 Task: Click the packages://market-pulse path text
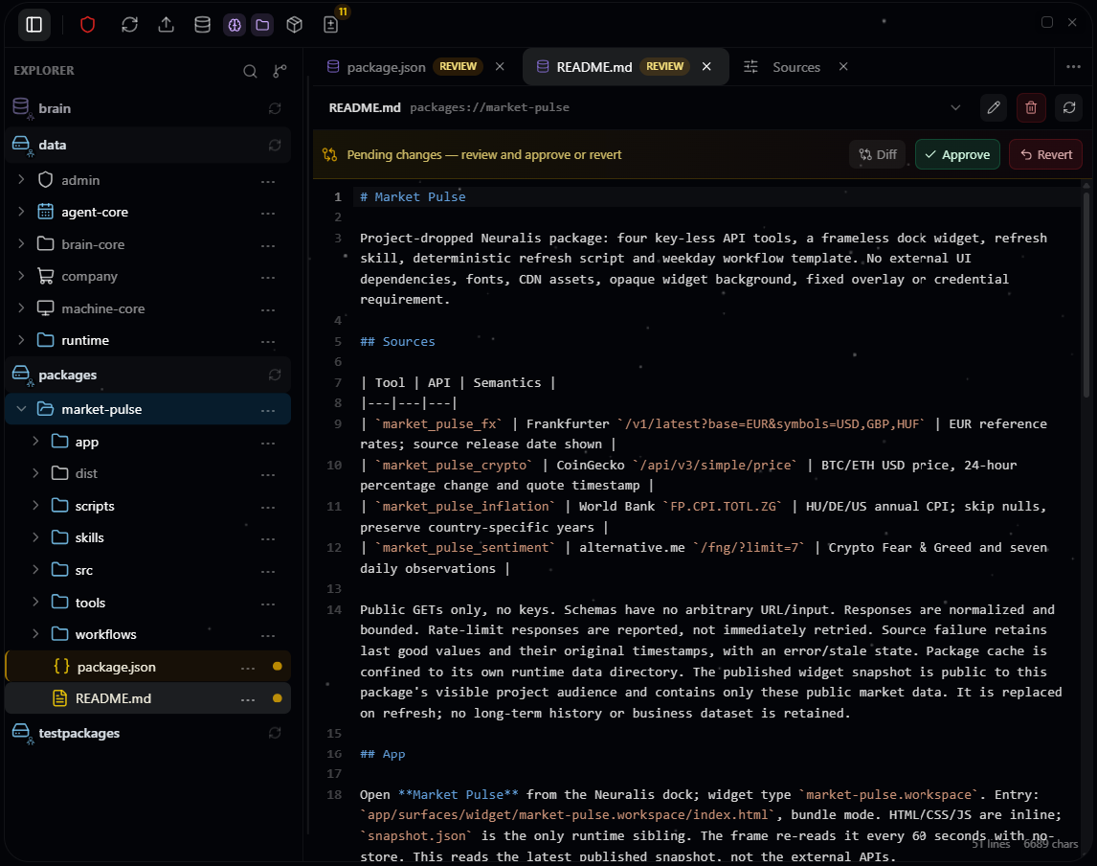490,108
